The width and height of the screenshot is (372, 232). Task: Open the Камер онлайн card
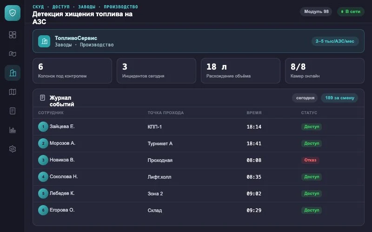coord(325,71)
